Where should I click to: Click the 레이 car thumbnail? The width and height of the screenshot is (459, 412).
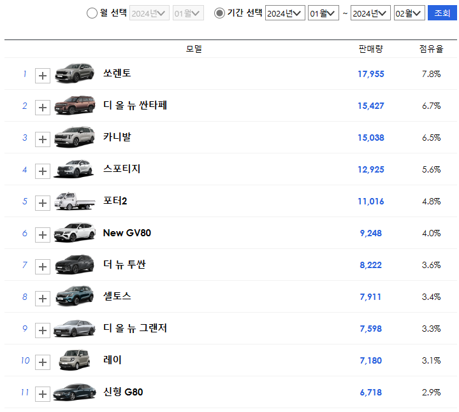pyautogui.click(x=75, y=360)
